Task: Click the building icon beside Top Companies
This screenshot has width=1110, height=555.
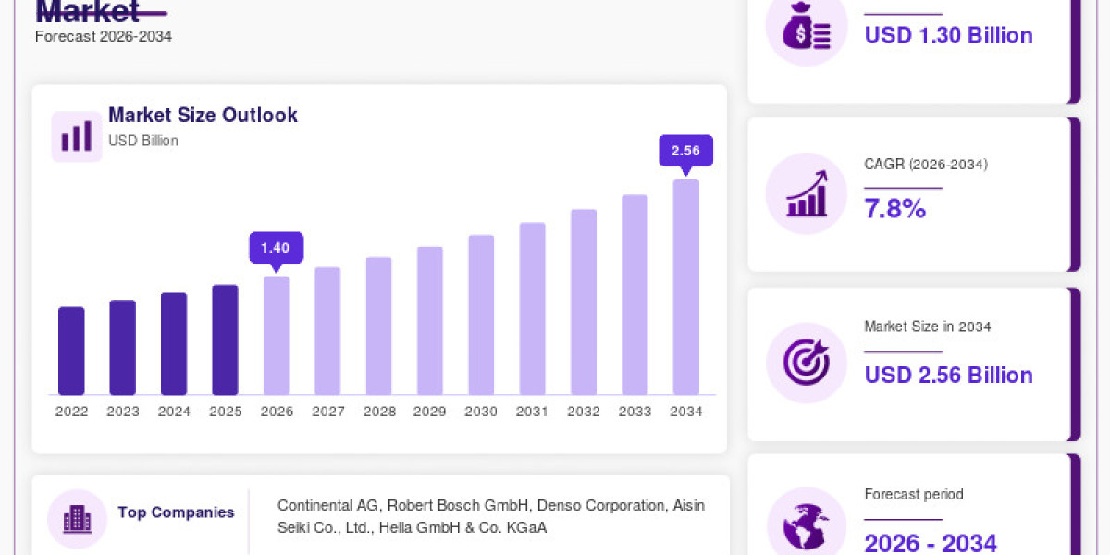Action: [78, 519]
